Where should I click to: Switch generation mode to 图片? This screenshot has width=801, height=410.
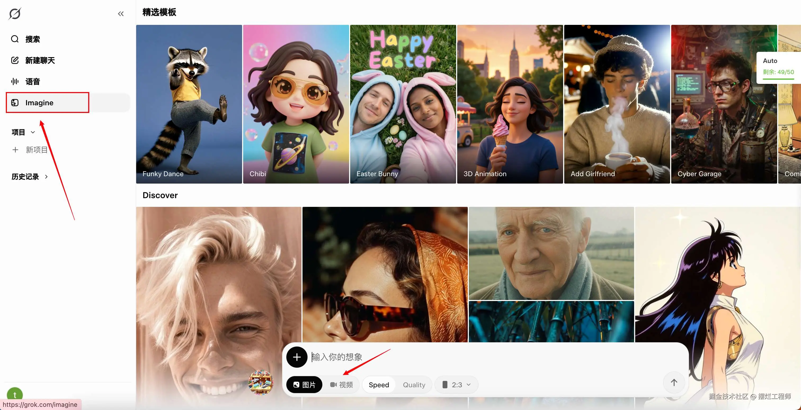[304, 385]
